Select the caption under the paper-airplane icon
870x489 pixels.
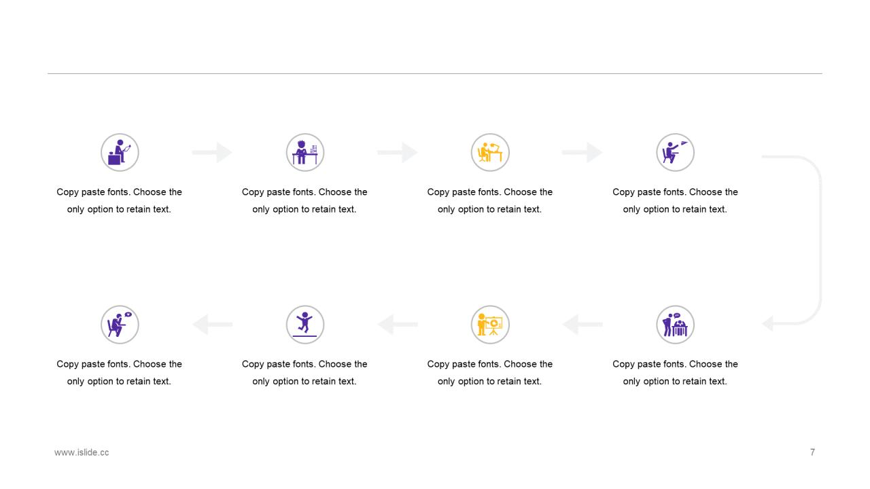click(x=675, y=200)
